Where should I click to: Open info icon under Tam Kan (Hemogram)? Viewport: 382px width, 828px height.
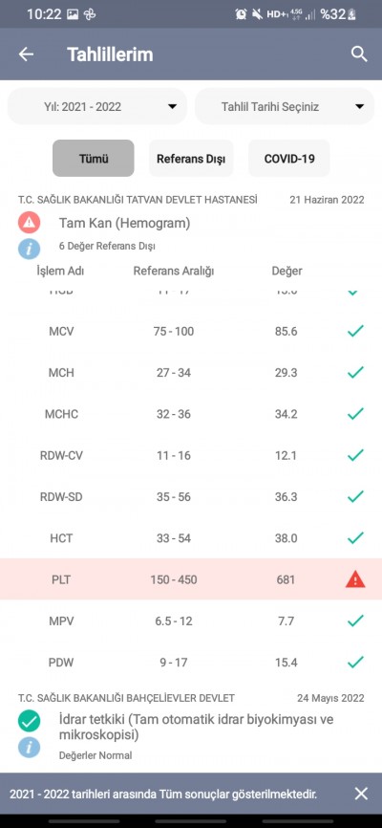29,249
